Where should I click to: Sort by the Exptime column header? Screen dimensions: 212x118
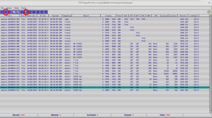pos(56,16)
